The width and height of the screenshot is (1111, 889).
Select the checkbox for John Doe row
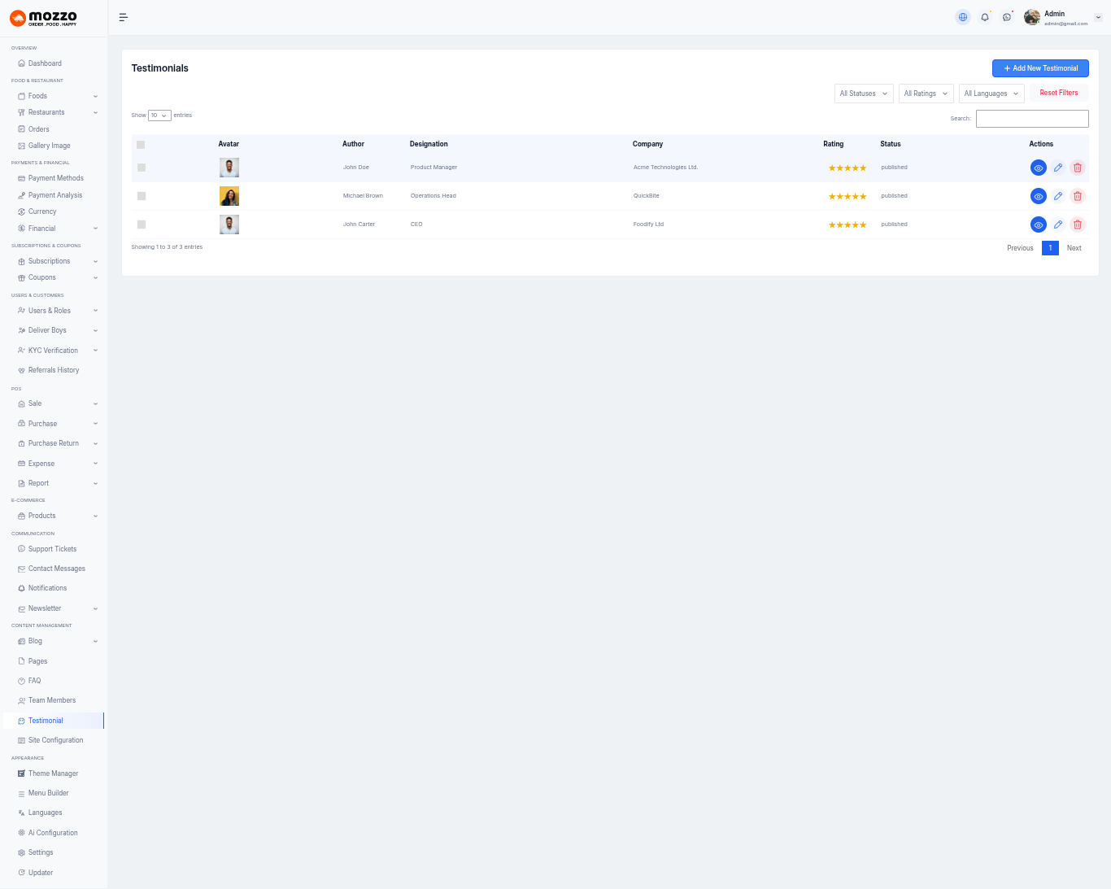pos(142,168)
